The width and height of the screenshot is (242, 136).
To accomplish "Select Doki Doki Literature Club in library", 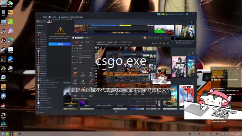I will 46,85.
